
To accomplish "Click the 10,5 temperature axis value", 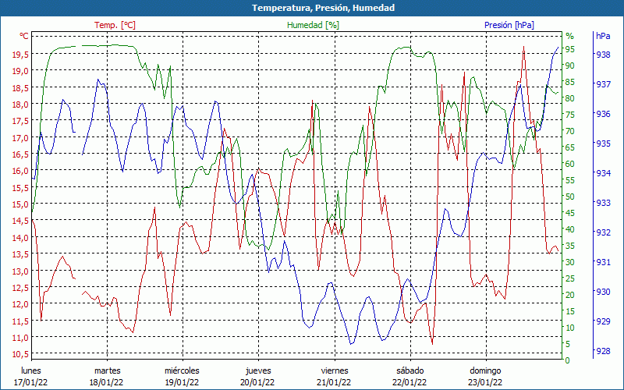I will tap(20, 354).
